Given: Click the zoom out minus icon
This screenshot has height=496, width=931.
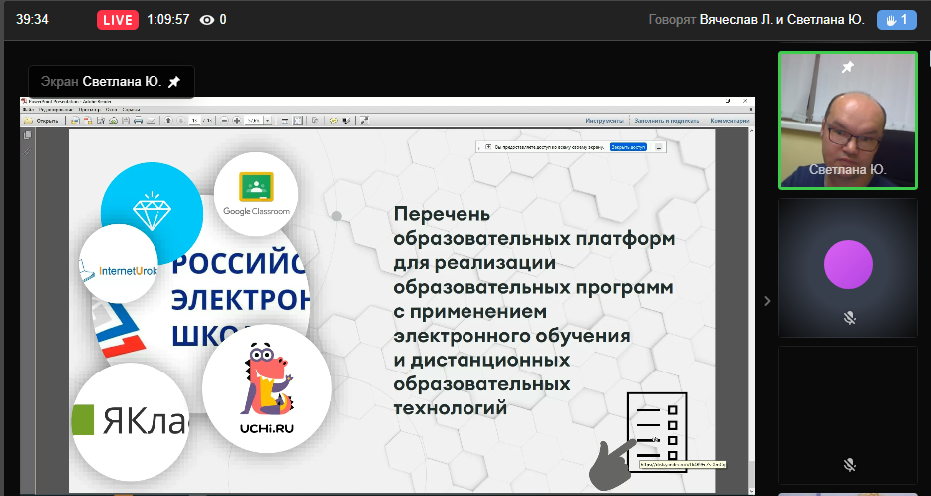Looking at the screenshot, I should point(224,120).
